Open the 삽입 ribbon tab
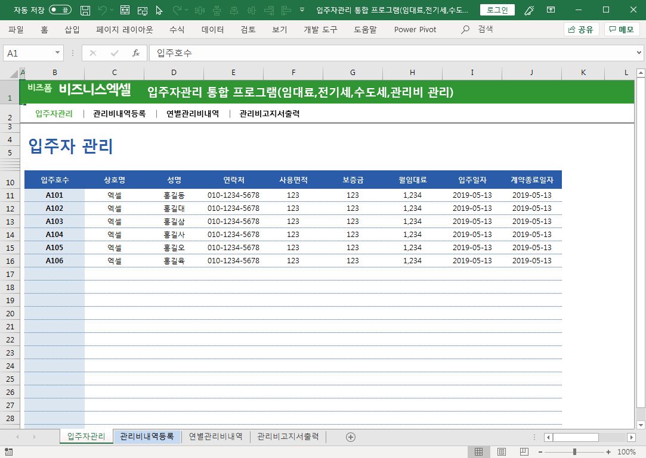The height and width of the screenshot is (458, 646). [x=72, y=29]
